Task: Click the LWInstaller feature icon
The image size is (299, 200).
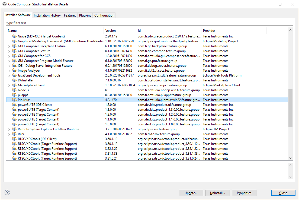Action: click(x=14, y=80)
